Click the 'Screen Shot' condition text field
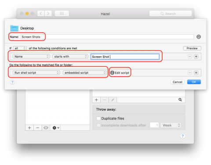The height and width of the screenshot is (165, 211). [x=125, y=57]
